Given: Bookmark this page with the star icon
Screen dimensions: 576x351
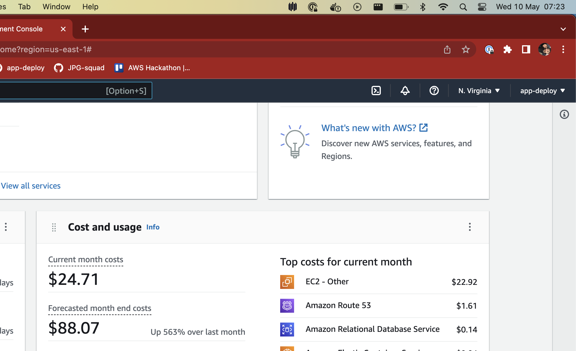Looking at the screenshot, I should (465, 50).
